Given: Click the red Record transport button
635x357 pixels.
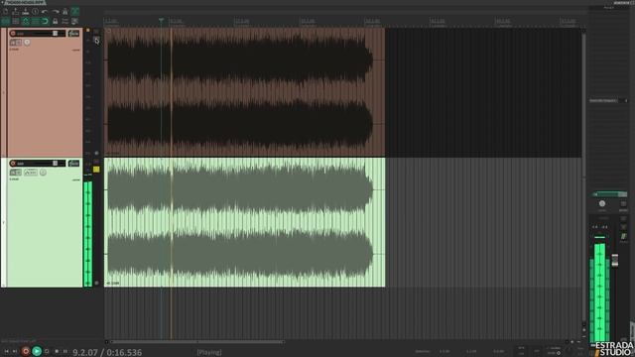Looking at the screenshot, I should pos(26,351).
